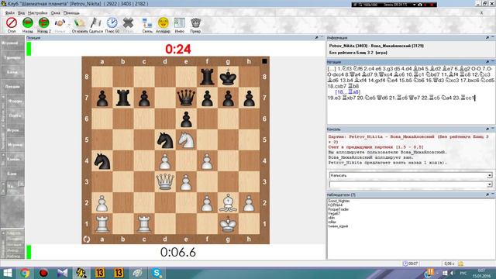Add time with the Плюс 60 clock icon
Screen dimensions: 496x279
(x=112, y=23)
